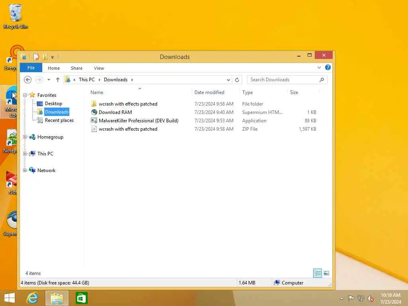The height and width of the screenshot is (306, 408).
Task: Open Action Center flag icon
Action: 351,298
